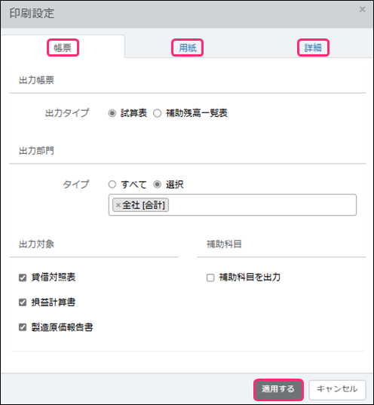Screen dimensions: 374x405
Task: Close the 印刷設定 dialog with X
Action: [x=362, y=10]
